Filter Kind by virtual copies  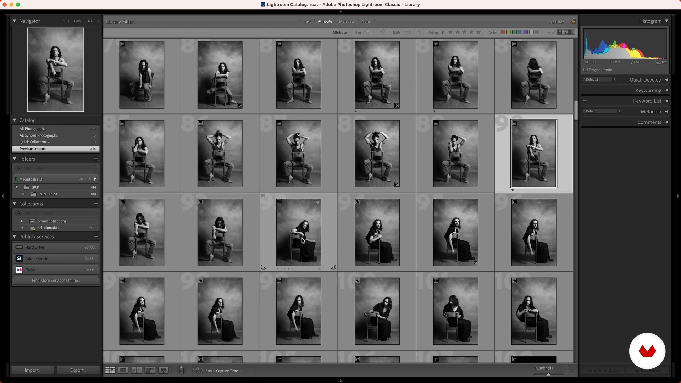[x=566, y=32]
